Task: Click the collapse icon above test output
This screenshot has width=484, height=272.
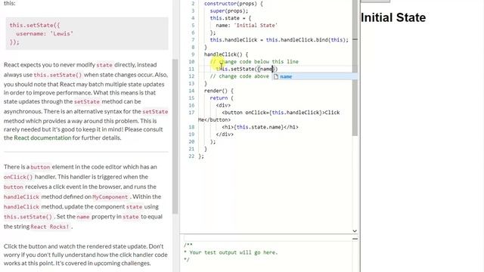Action: pyautogui.click(x=355, y=239)
